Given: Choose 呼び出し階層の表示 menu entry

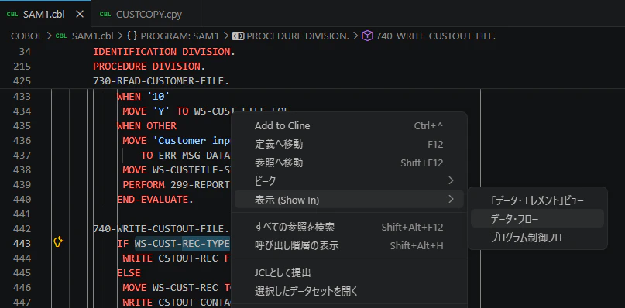Looking at the screenshot, I should click(x=349, y=245).
